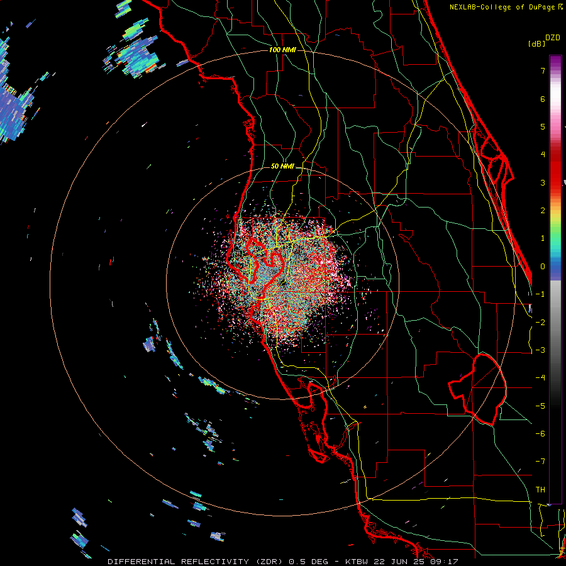Click the 5 value on color scale

[x=543, y=126]
